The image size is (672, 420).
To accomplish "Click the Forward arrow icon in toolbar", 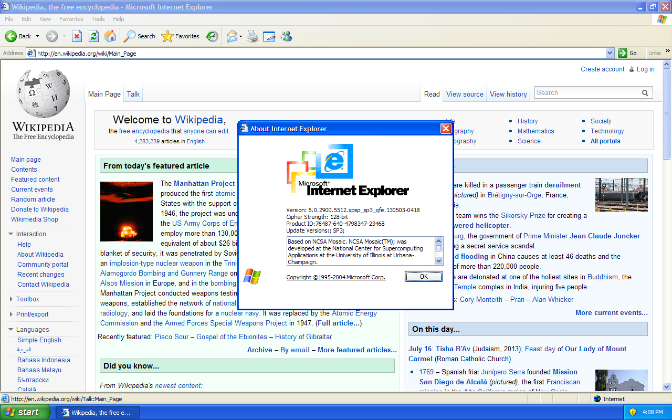I will [51, 36].
